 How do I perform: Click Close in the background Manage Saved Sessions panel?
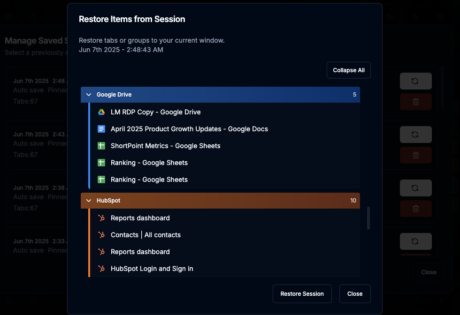click(x=429, y=272)
